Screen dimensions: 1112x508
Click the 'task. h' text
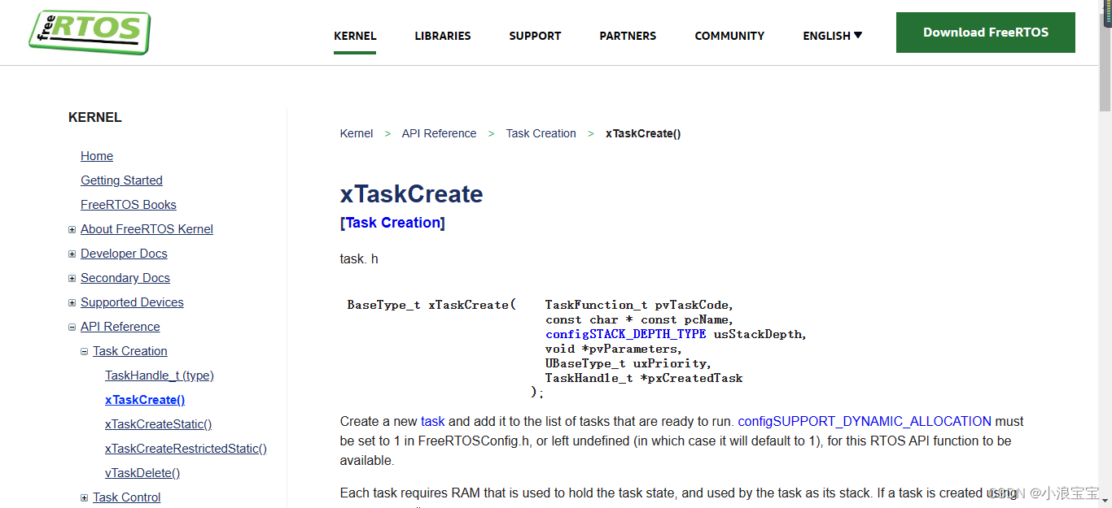[359, 259]
